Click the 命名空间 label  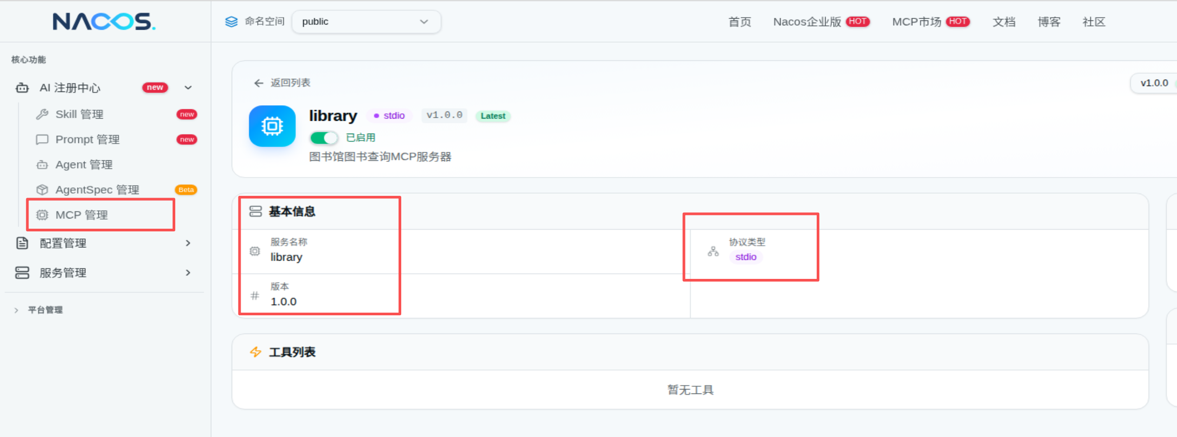[265, 21]
